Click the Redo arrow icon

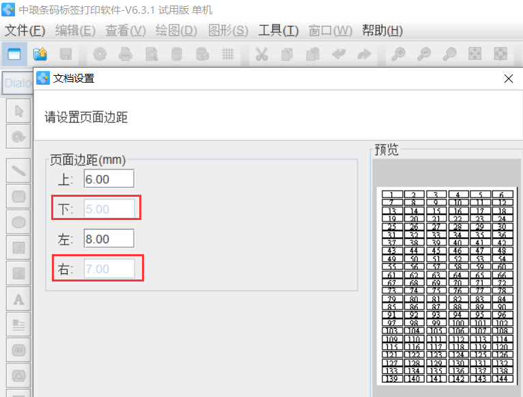pos(364,54)
